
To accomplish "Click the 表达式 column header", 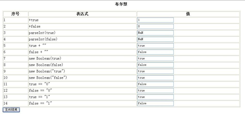I will click(82, 14).
